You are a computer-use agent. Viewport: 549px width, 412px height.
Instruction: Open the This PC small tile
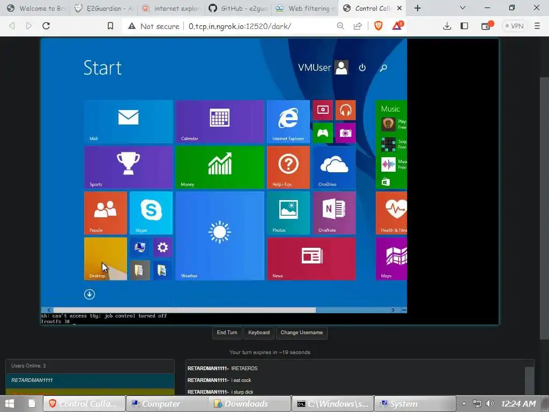tap(140, 248)
